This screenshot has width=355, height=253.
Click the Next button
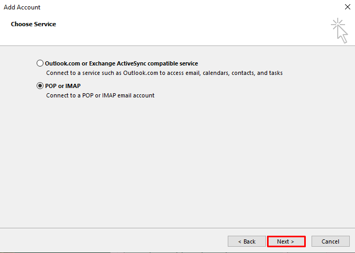click(286, 241)
